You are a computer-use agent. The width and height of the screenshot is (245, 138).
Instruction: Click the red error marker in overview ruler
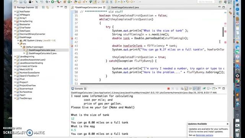pos(225,31)
